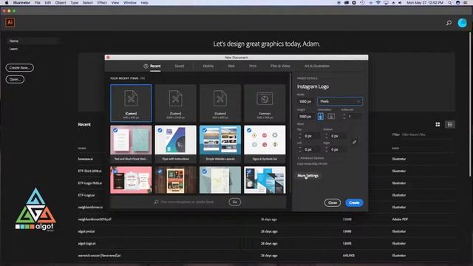Select the Simple Website Layouts template
473x266 pixels.
tap(220, 144)
